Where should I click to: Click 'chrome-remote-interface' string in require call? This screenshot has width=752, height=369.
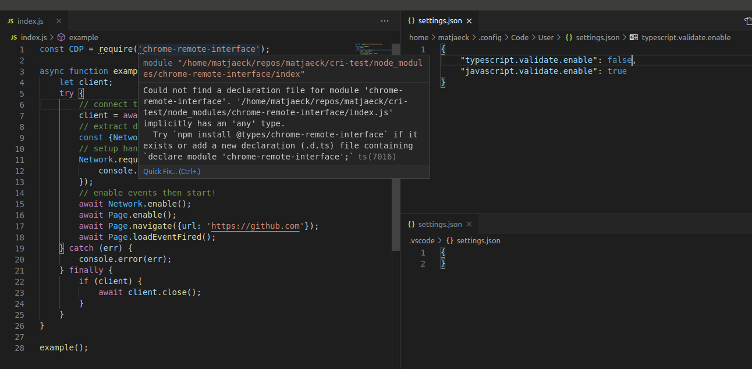coord(199,49)
